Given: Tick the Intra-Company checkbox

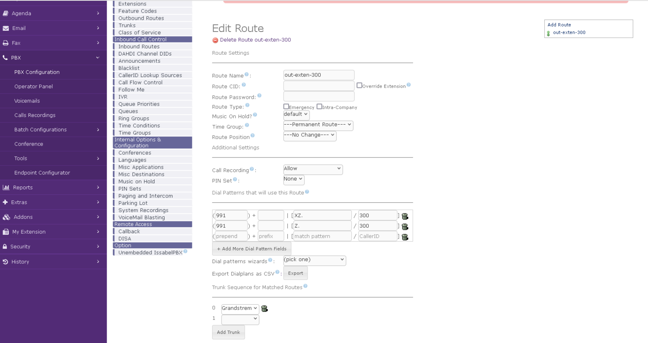Looking at the screenshot, I should [319, 106].
